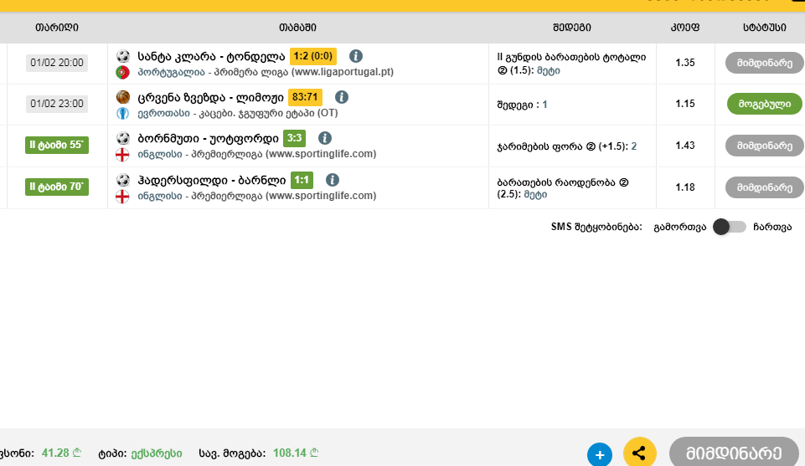Open info icon for Crvena Zvezda - Limoges match
805x466 pixels.
click(x=342, y=97)
